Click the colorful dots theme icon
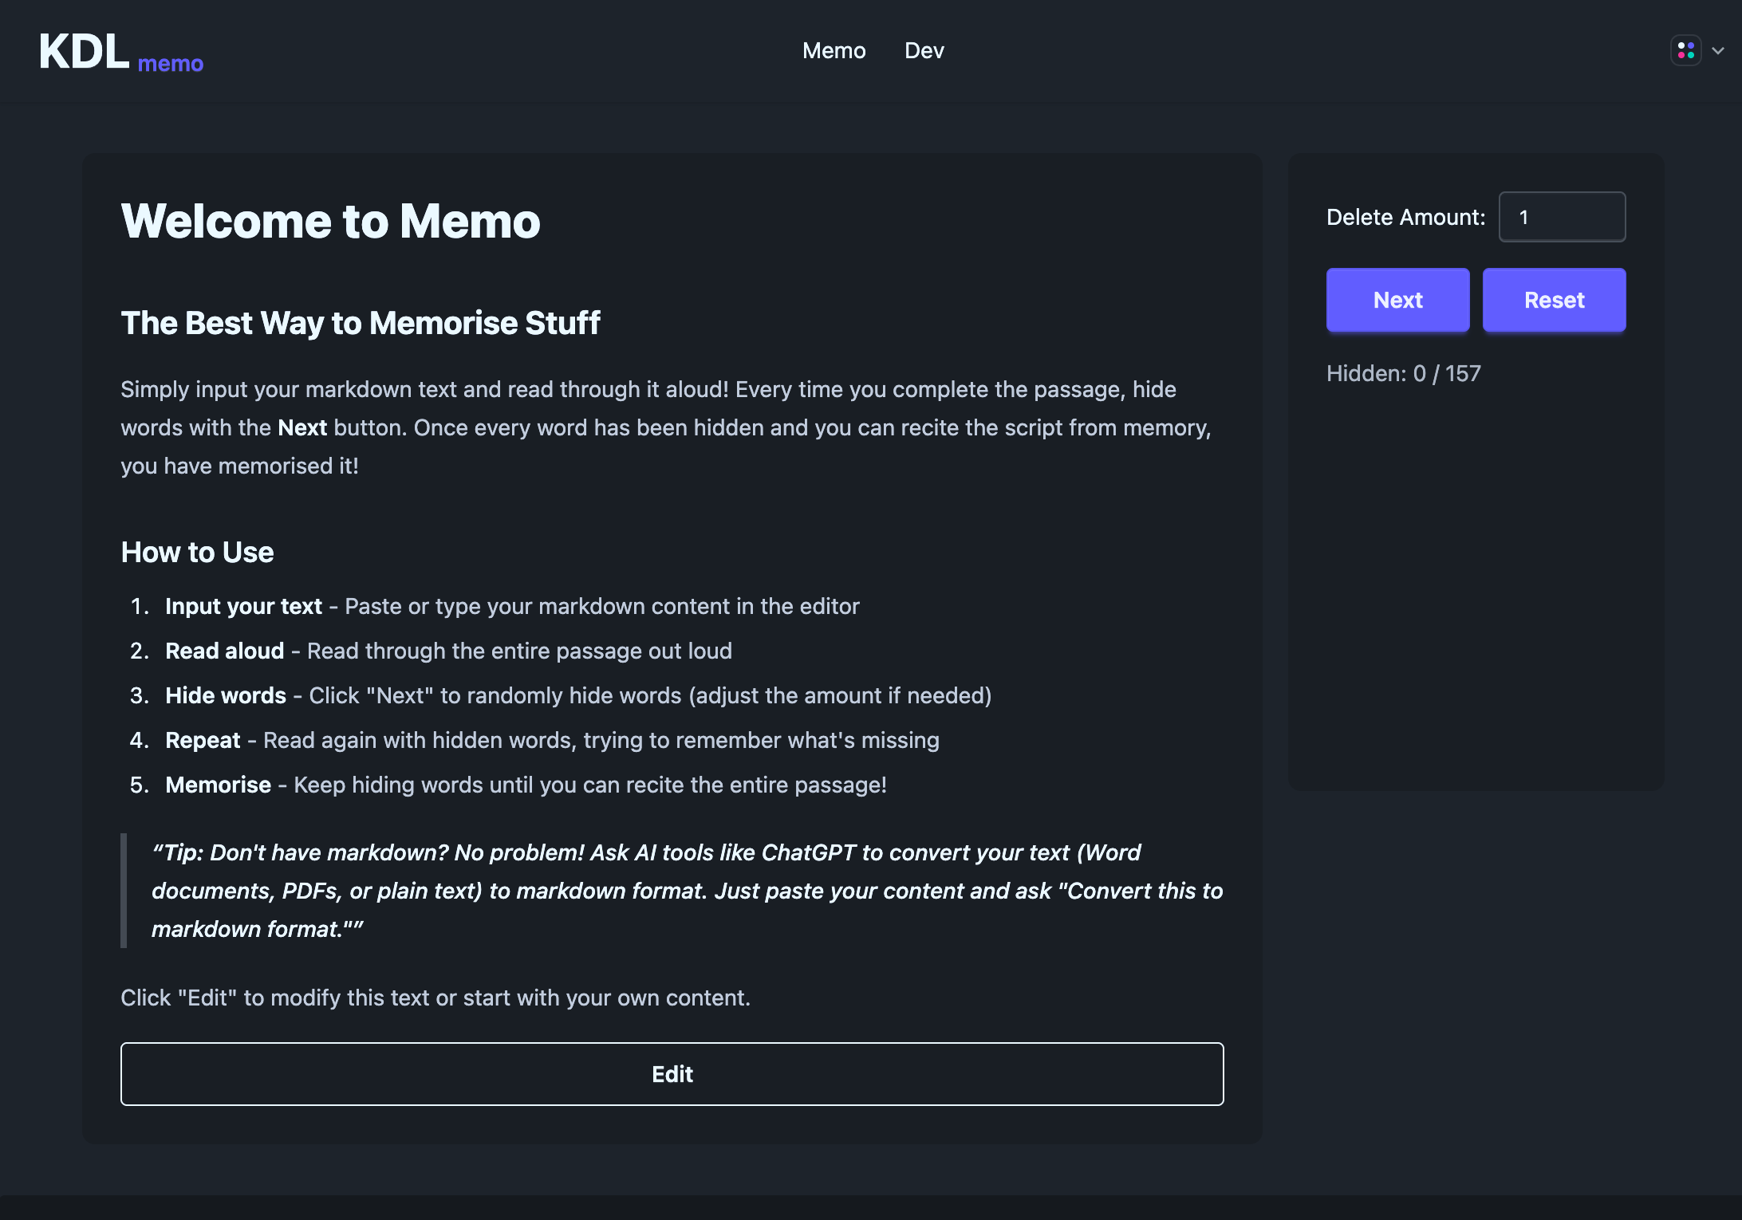The width and height of the screenshot is (1742, 1220). click(x=1685, y=50)
